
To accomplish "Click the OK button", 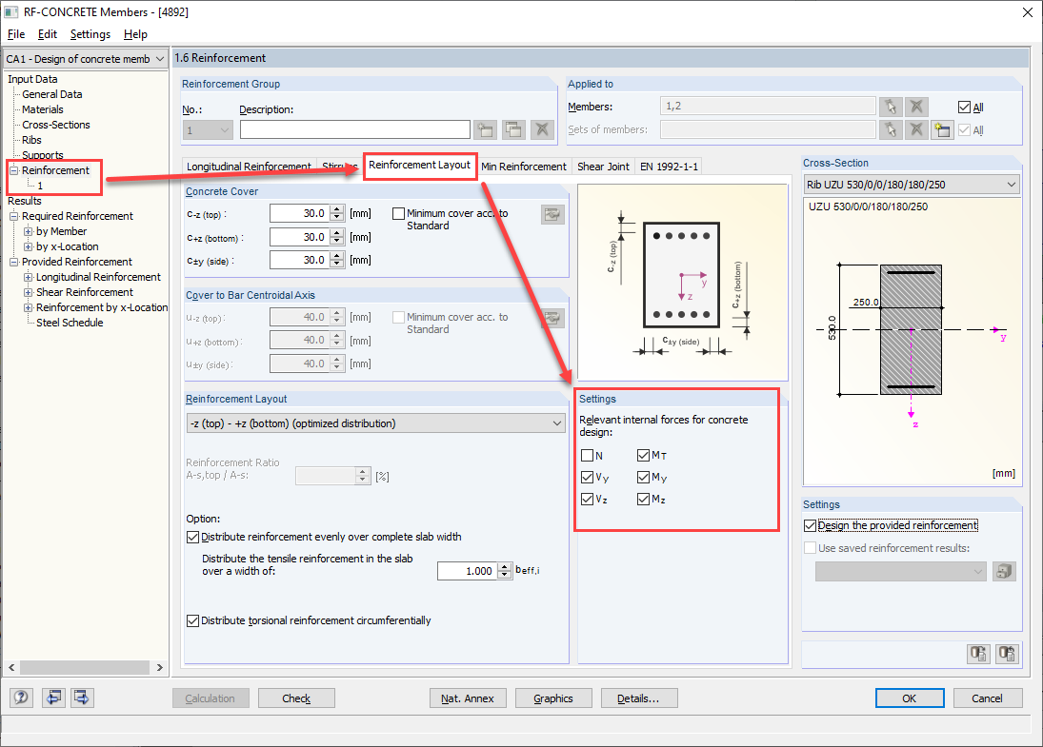I will point(910,698).
